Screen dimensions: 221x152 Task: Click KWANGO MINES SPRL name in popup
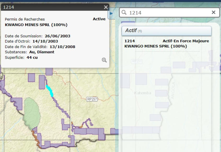click(36, 25)
